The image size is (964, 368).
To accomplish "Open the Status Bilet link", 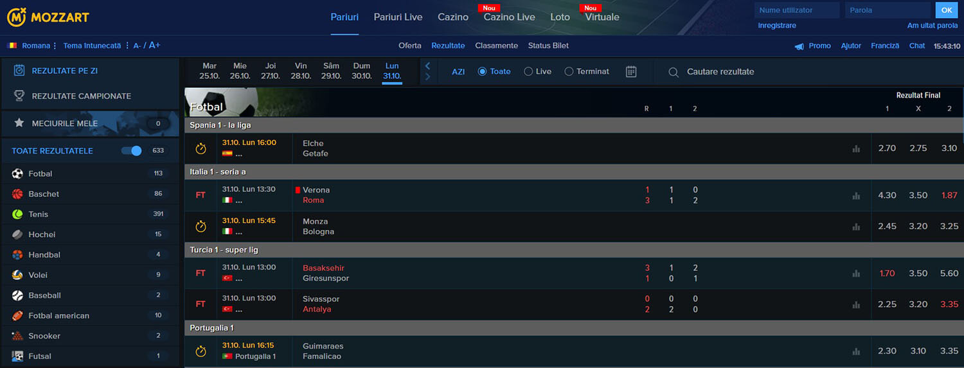I will (x=548, y=46).
